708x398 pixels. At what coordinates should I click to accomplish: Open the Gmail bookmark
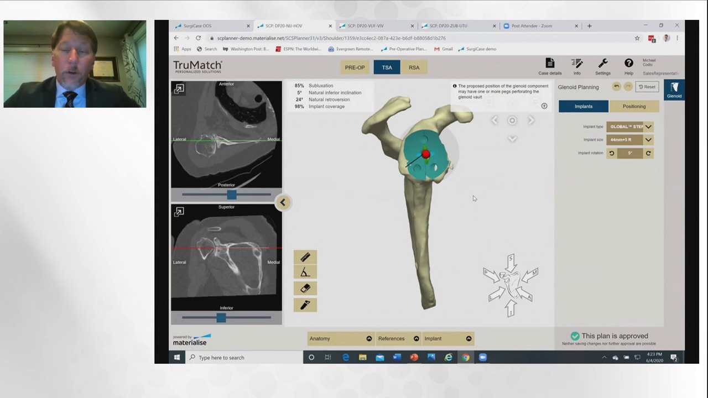tap(444, 49)
